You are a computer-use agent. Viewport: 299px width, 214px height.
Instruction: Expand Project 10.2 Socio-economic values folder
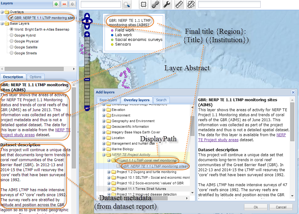pos(109,183)
